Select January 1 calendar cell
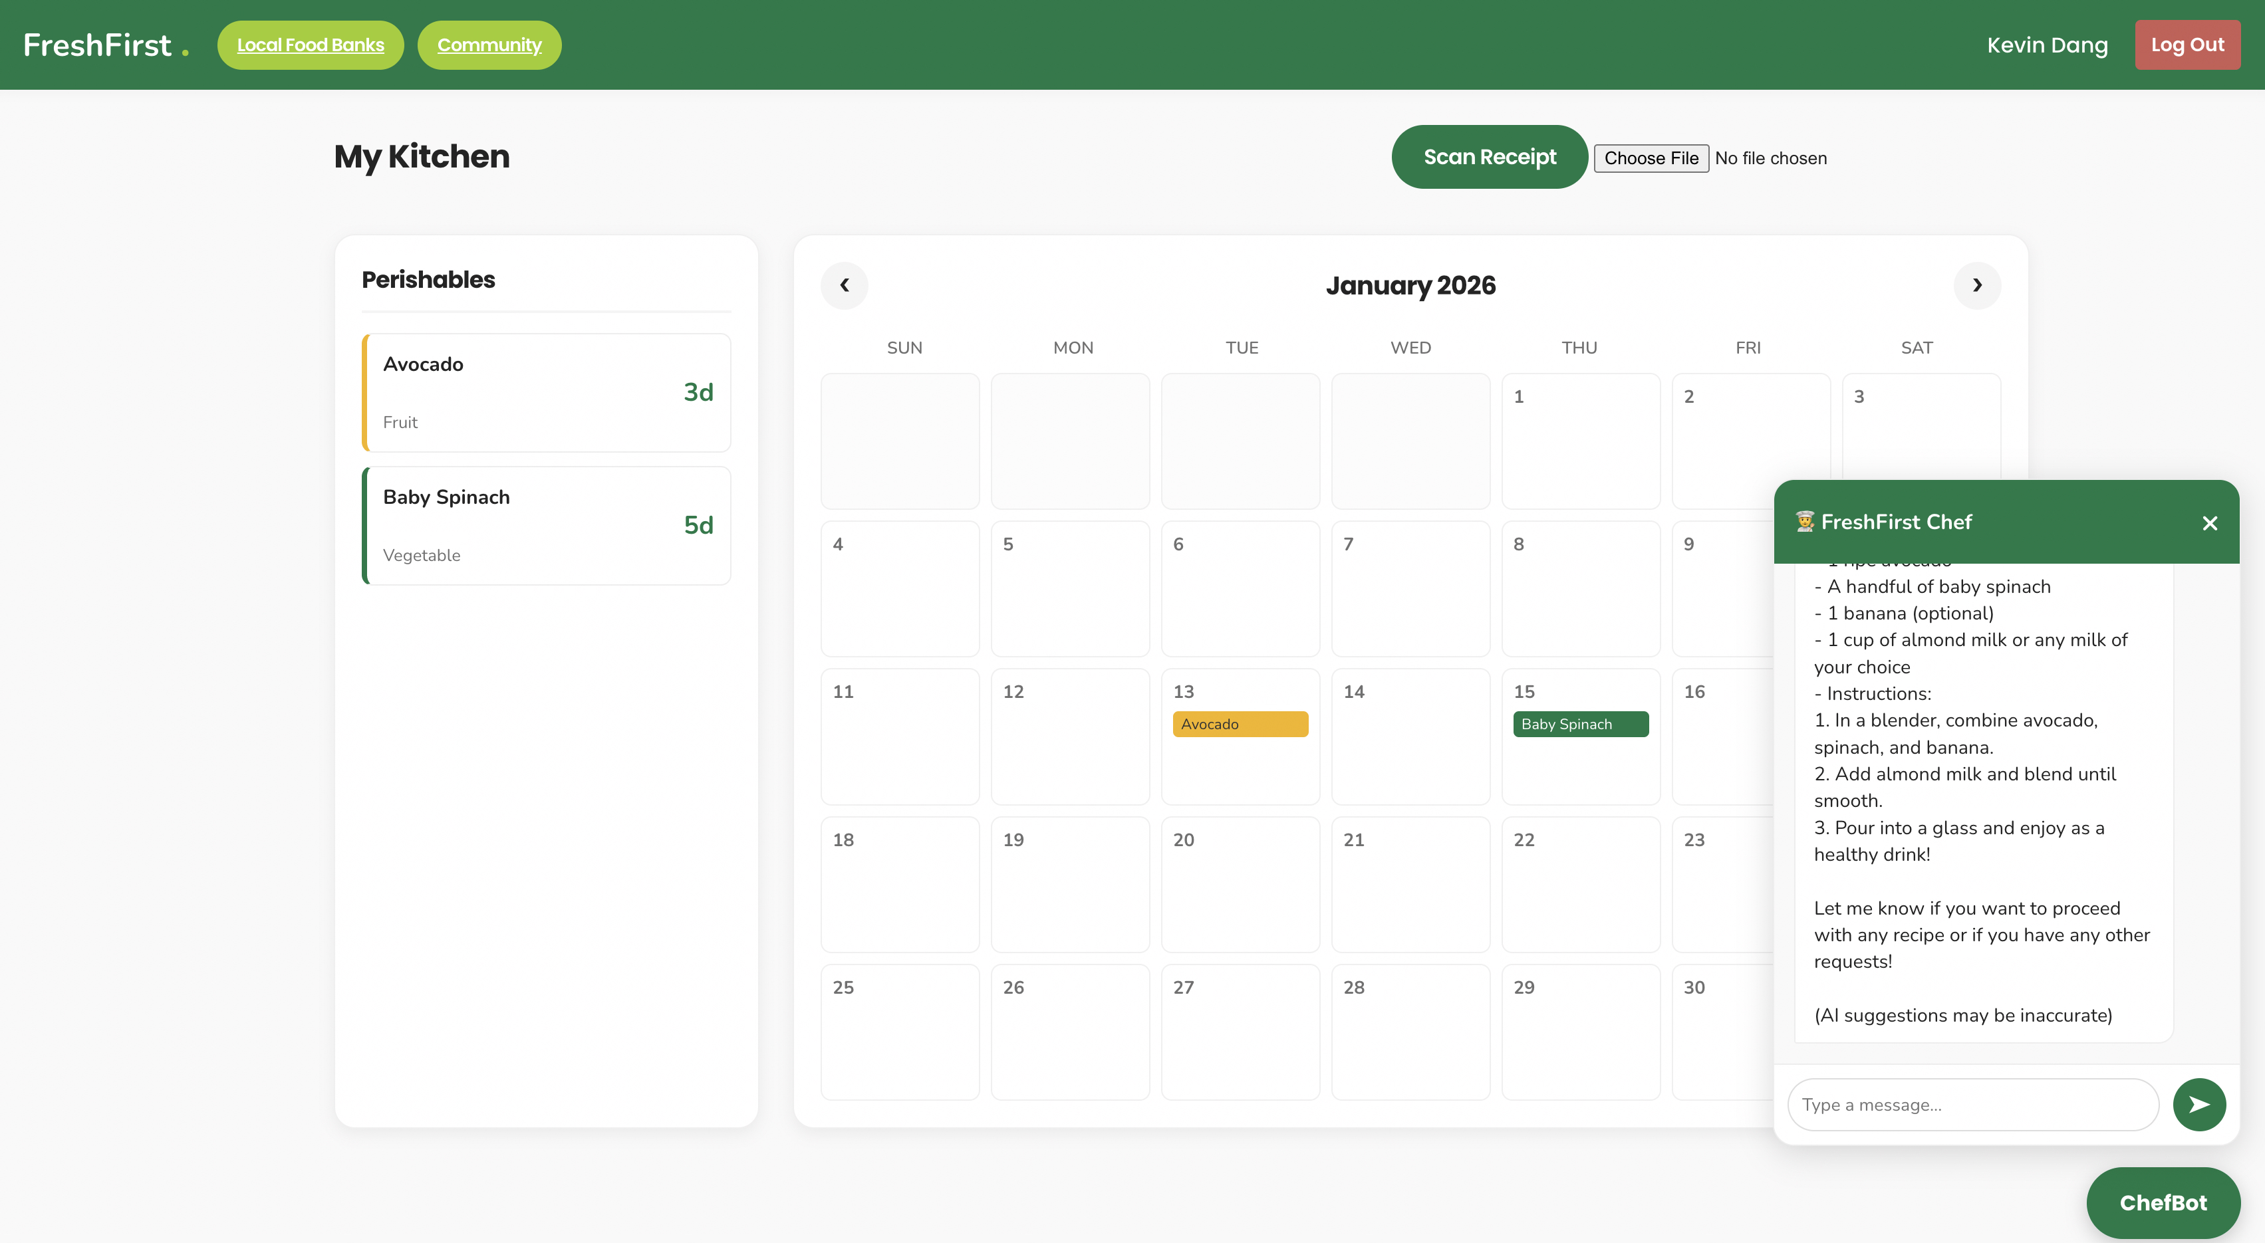Viewport: 2265px width, 1243px height. click(1580, 441)
